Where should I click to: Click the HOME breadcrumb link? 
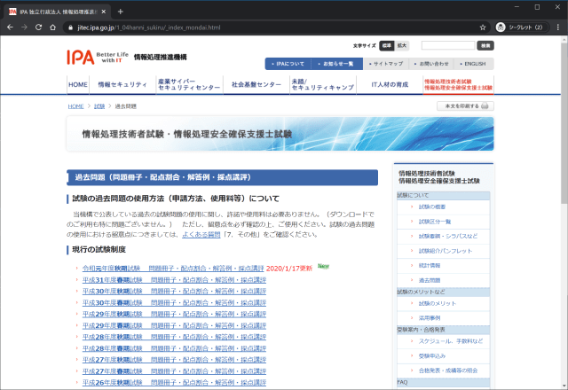coord(75,106)
